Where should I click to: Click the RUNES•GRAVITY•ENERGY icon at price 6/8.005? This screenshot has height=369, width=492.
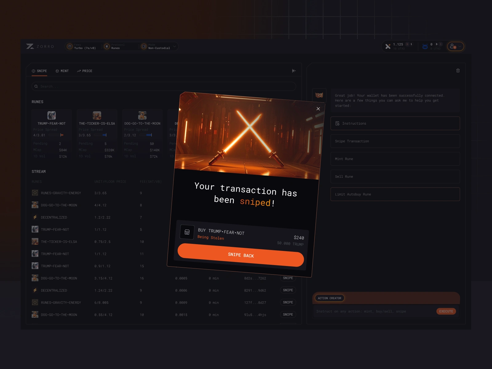coord(35,303)
